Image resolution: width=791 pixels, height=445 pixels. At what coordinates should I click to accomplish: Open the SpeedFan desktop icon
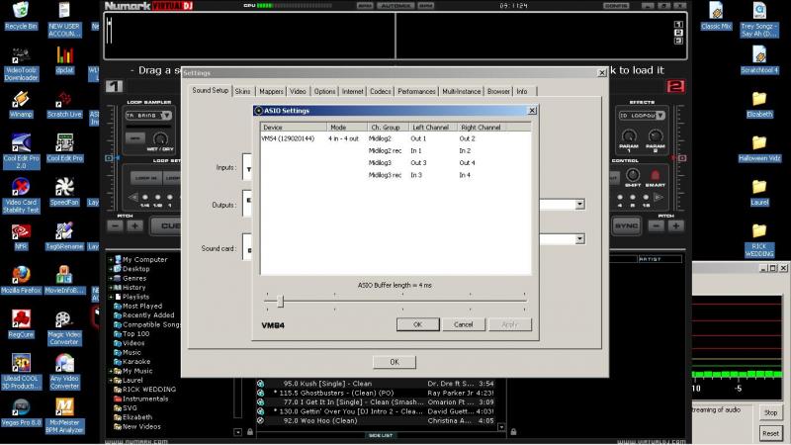pyautogui.click(x=64, y=188)
